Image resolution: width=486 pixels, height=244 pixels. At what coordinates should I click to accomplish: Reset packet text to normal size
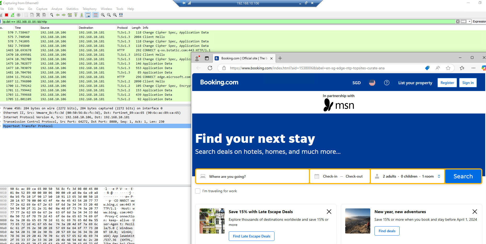tap(115, 15)
